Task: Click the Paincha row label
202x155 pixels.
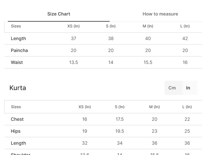Action: (x=19, y=50)
